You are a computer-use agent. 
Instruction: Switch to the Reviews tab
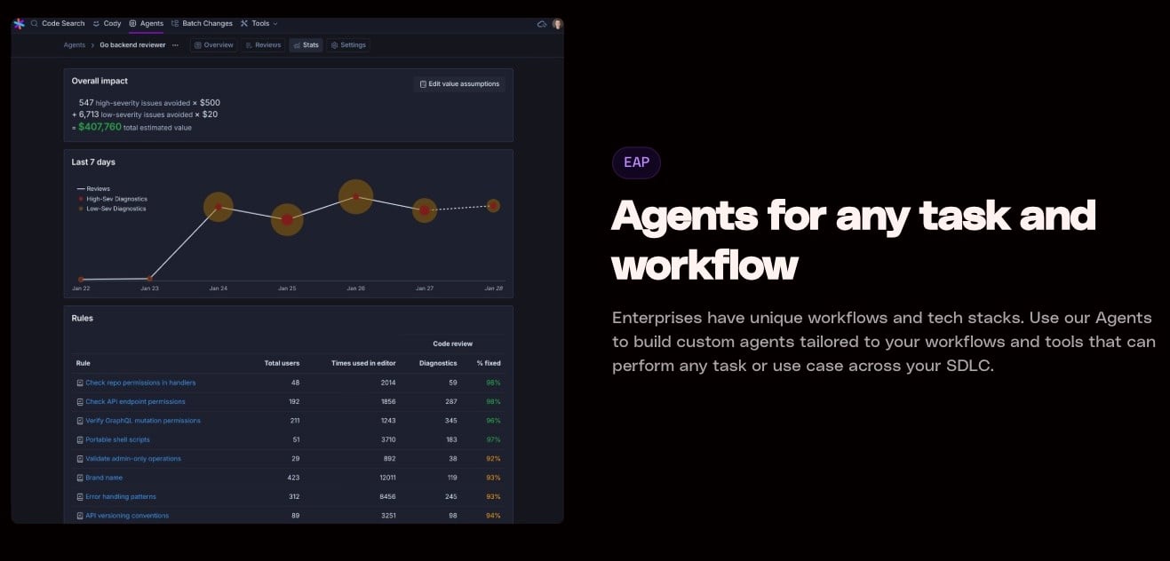pos(263,44)
